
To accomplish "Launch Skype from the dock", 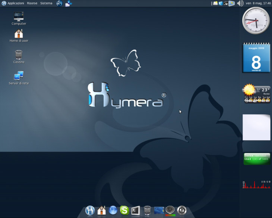I will (x=124, y=211).
